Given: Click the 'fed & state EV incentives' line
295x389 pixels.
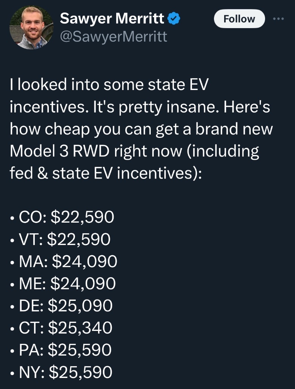Looking at the screenshot, I should (x=106, y=173).
